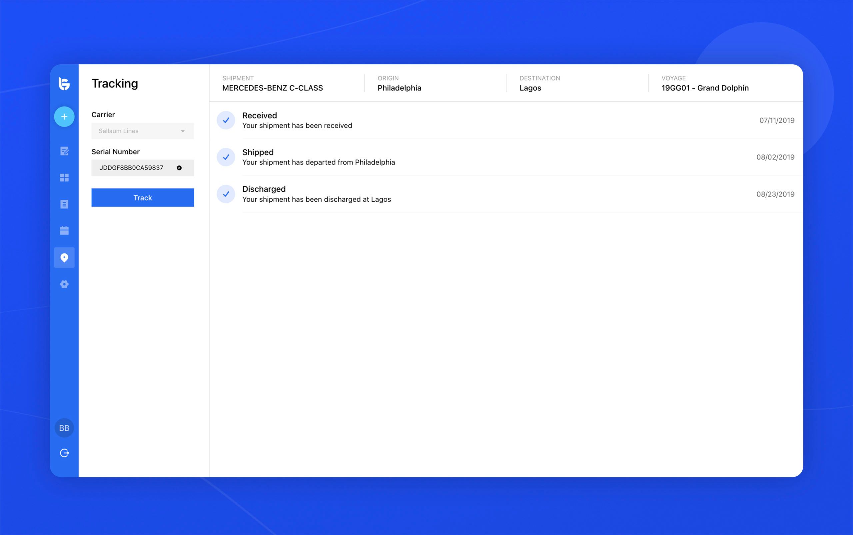
Task: Open the settings gear icon
Action: (x=64, y=284)
